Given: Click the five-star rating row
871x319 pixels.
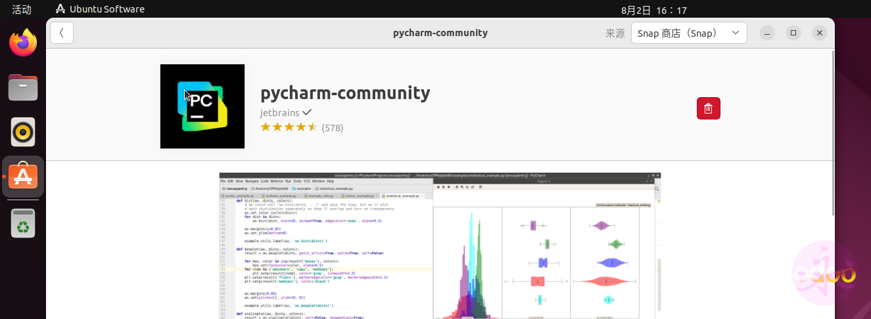Looking at the screenshot, I should (289, 127).
